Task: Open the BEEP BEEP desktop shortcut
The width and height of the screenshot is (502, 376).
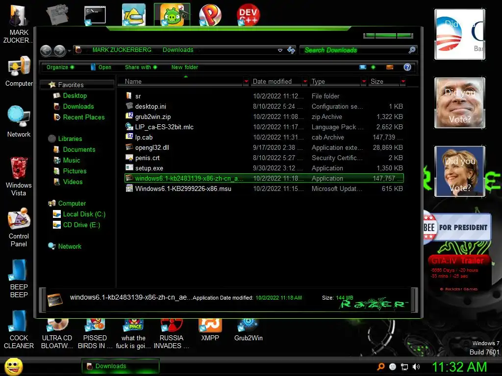Action: click(19, 279)
